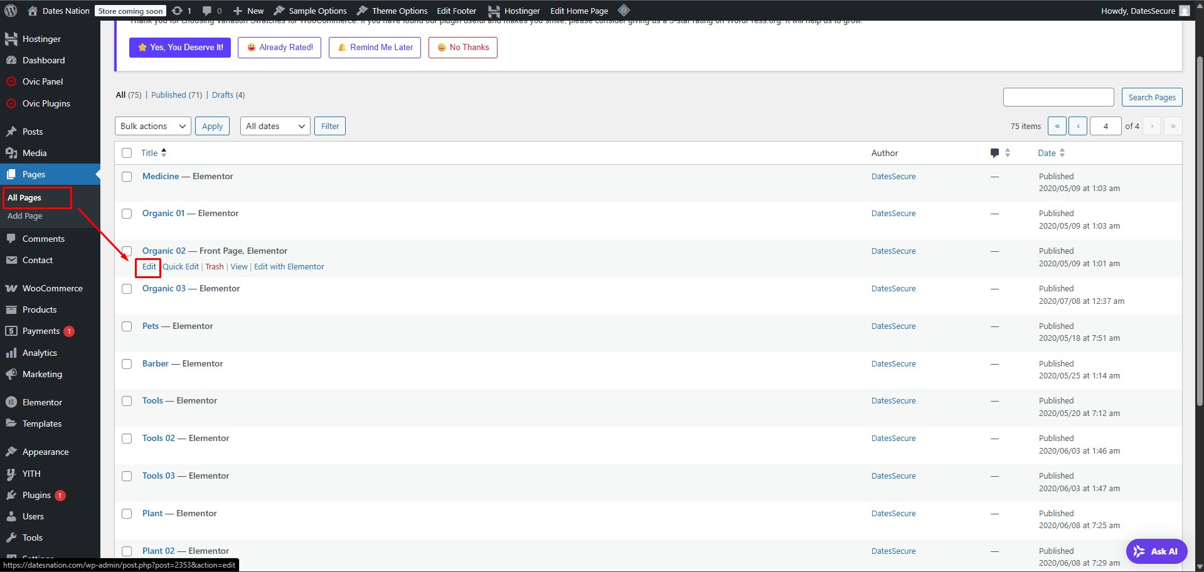Click the Payments icon in sidebar
1204x572 pixels.
tap(11, 331)
